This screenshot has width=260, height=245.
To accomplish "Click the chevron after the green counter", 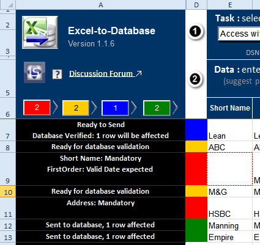I will [x=175, y=108].
